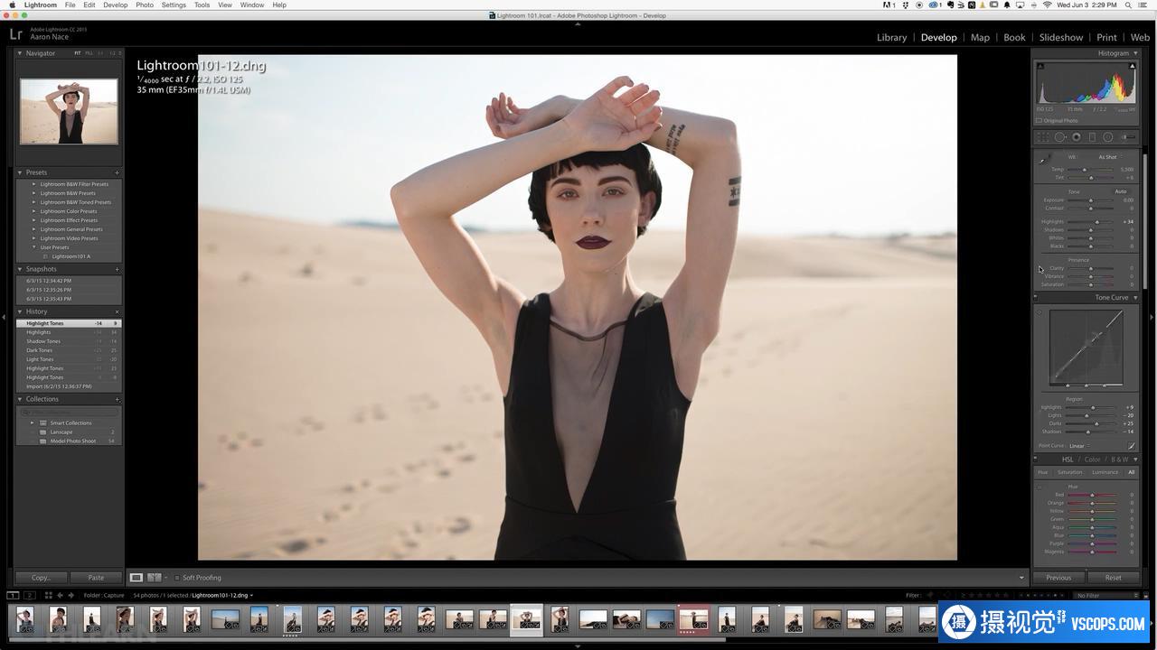Adjust the Highlights slider in Tone

[1097, 221]
